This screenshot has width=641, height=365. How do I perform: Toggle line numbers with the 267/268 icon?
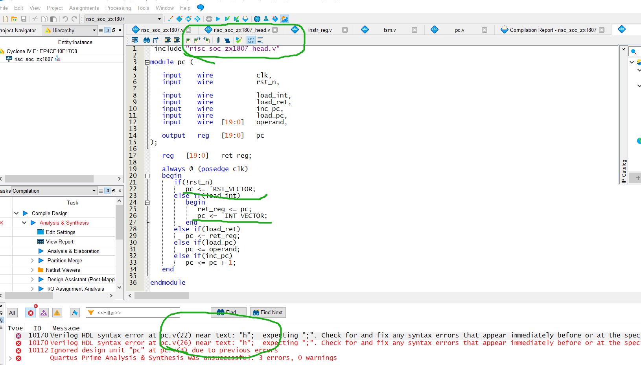coord(251,40)
